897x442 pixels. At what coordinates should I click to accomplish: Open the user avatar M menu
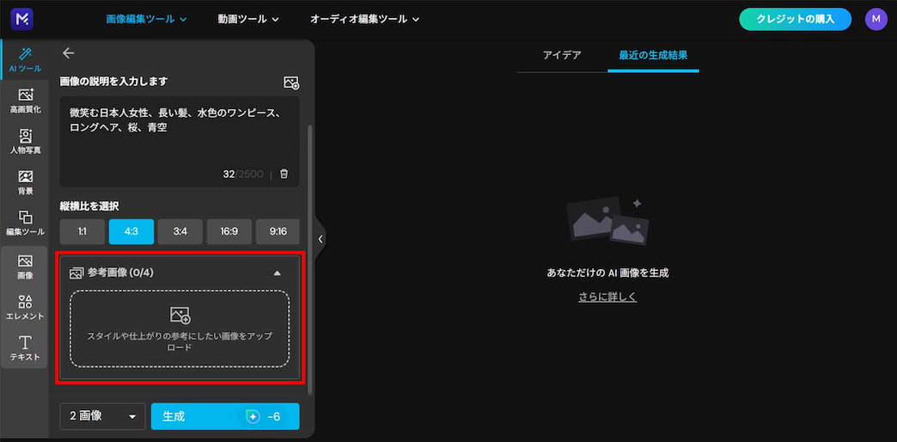pyautogui.click(x=876, y=19)
